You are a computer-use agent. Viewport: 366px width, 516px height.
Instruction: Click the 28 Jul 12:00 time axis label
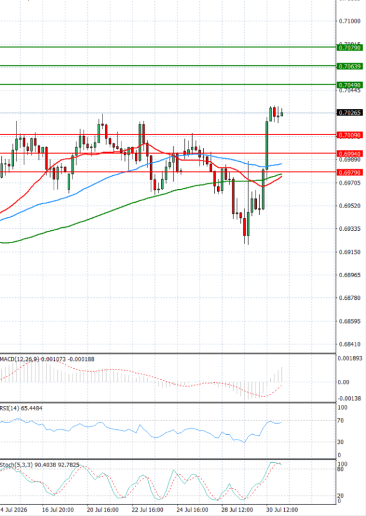237,510
